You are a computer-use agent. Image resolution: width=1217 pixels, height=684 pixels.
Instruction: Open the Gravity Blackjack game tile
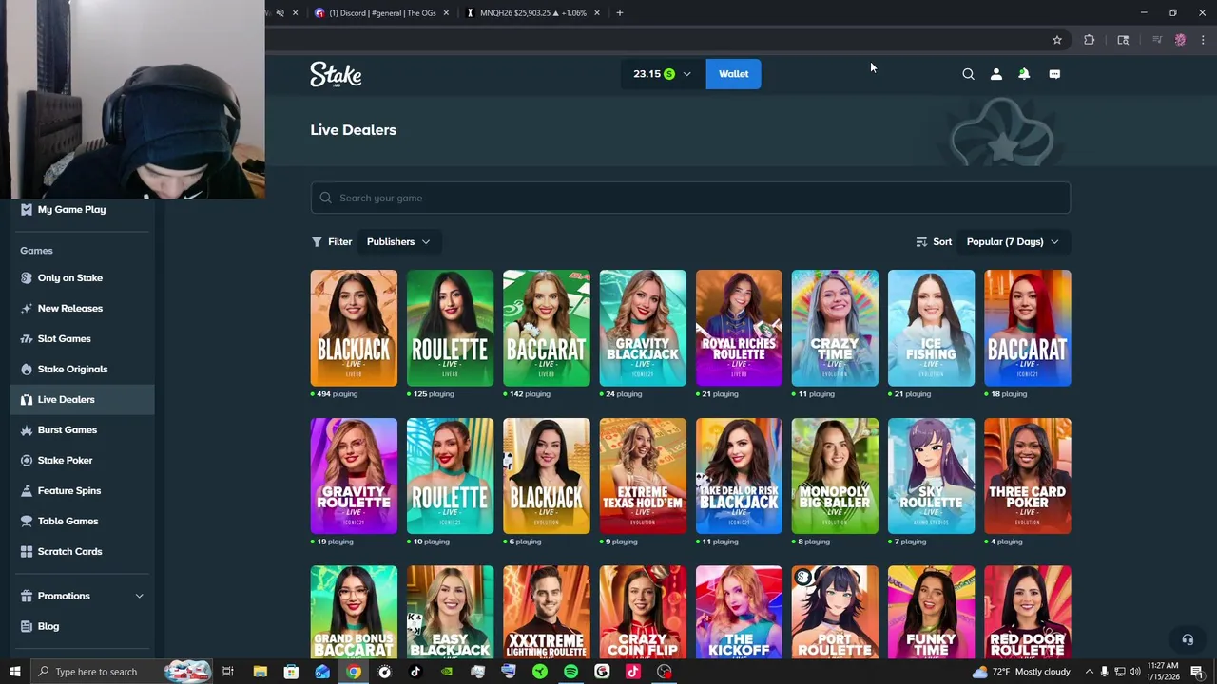coord(643,328)
